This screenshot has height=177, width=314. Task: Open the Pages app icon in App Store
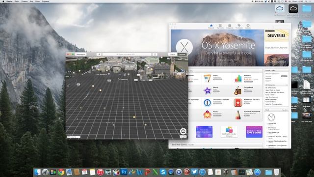(207, 78)
